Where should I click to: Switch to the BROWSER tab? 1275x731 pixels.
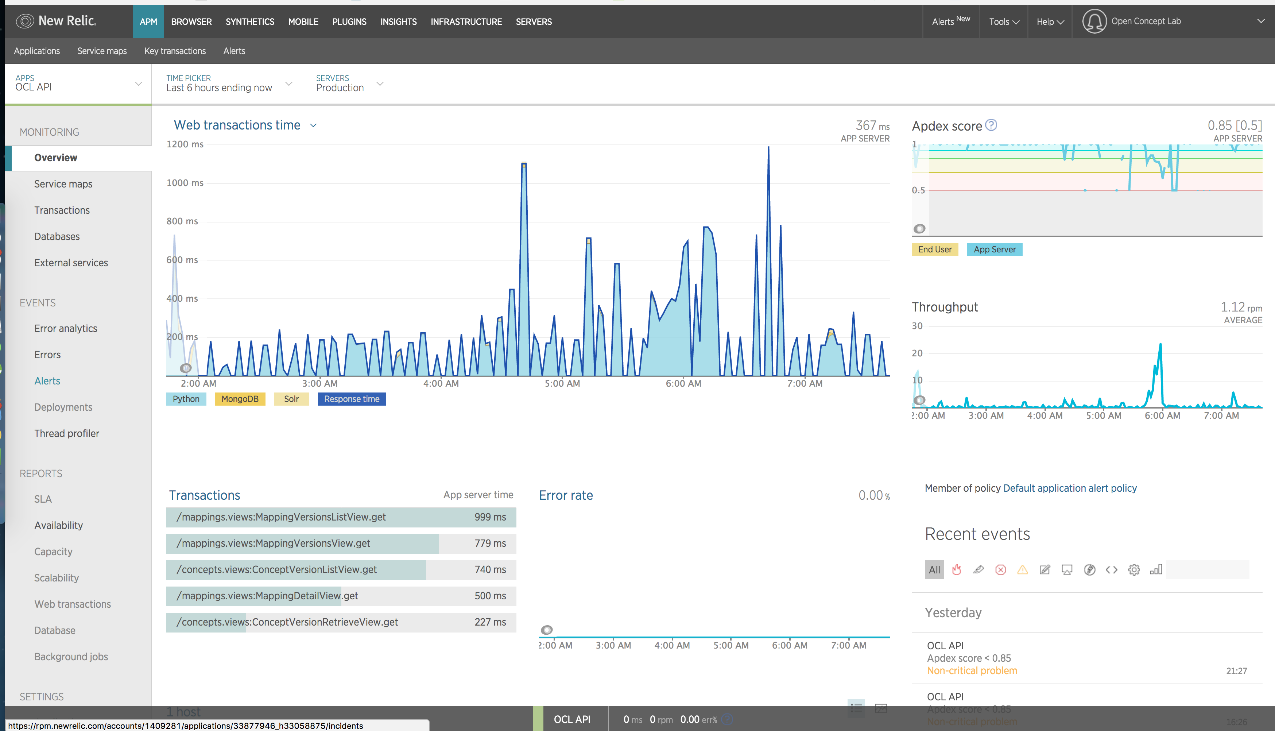pyautogui.click(x=191, y=22)
